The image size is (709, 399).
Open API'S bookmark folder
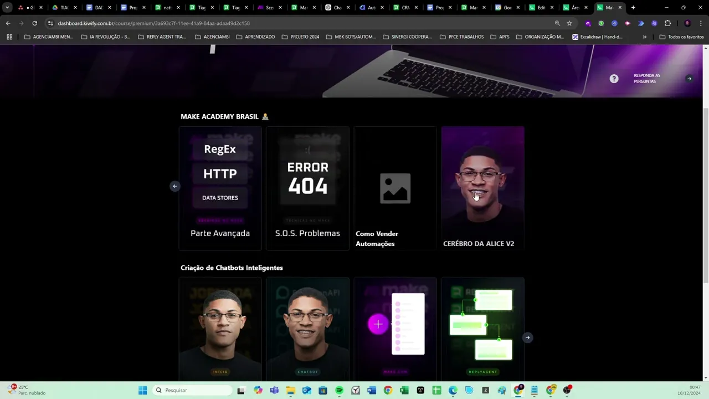click(x=500, y=37)
